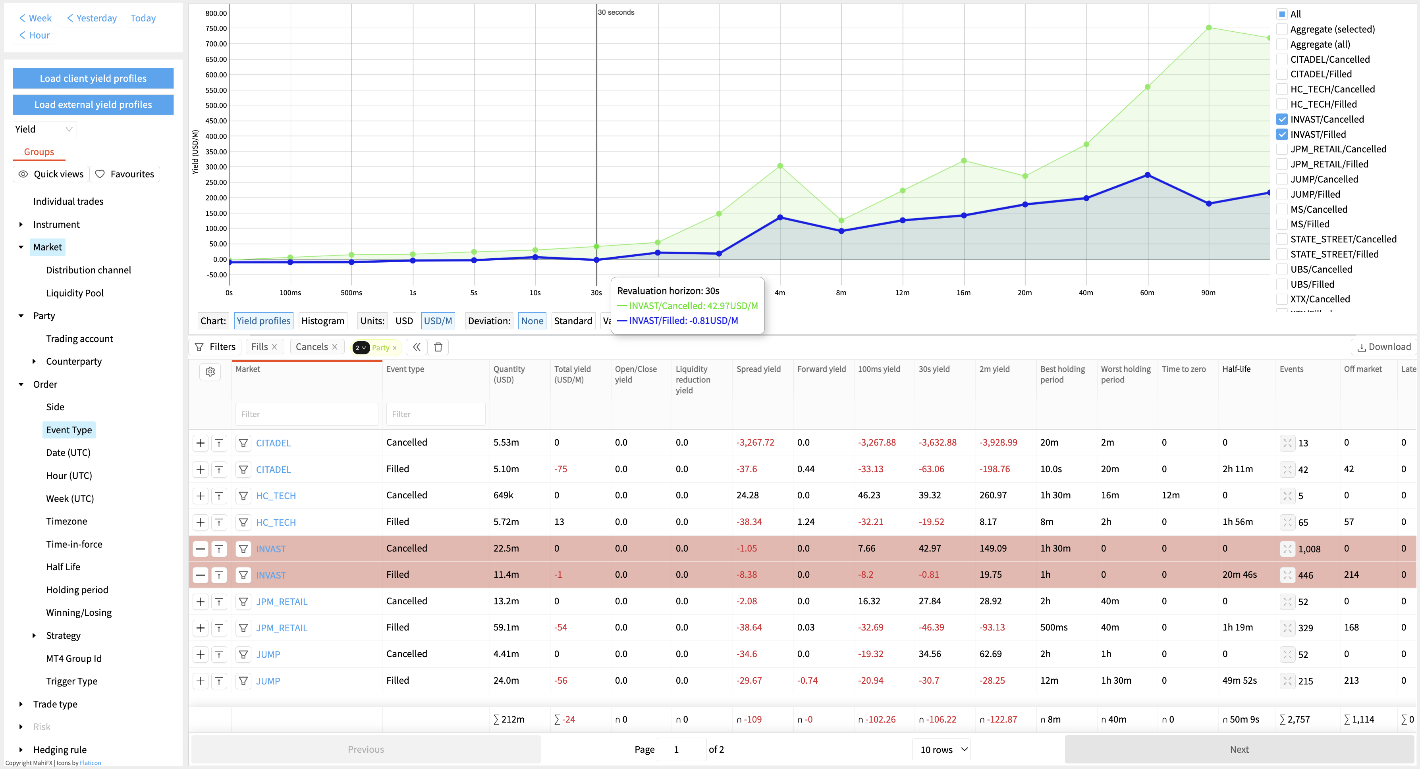Collapse the Order tree node
This screenshot has width=1420, height=769.
click(x=21, y=384)
